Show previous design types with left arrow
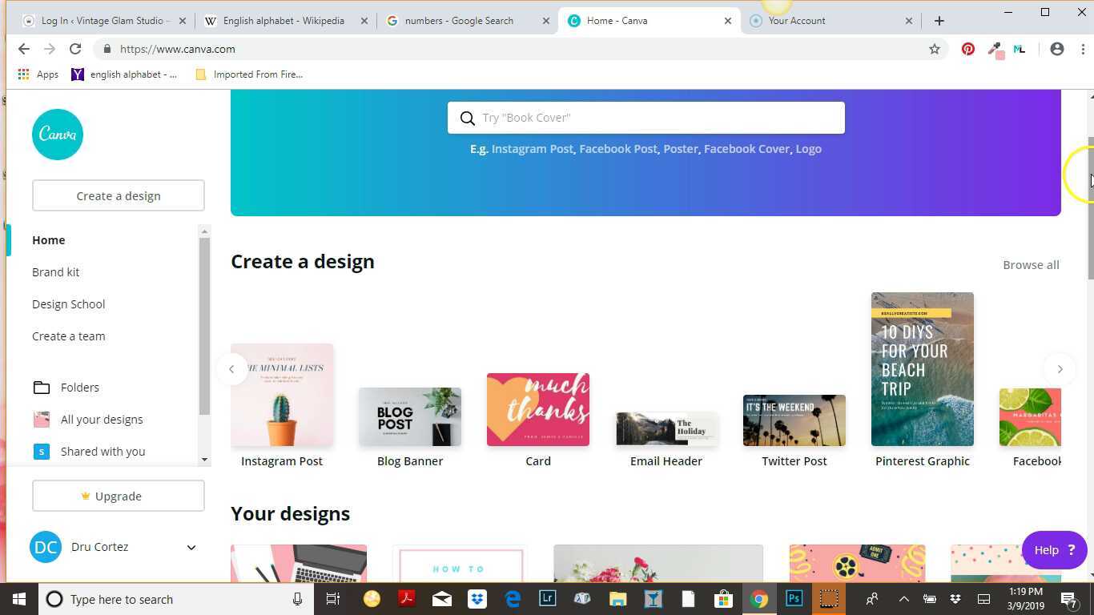 pos(231,369)
